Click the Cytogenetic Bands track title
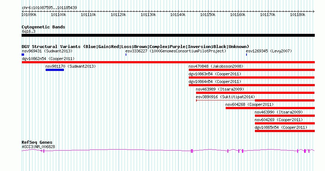Image resolution: width=325 pixels, height=171 pixels. click(x=43, y=27)
